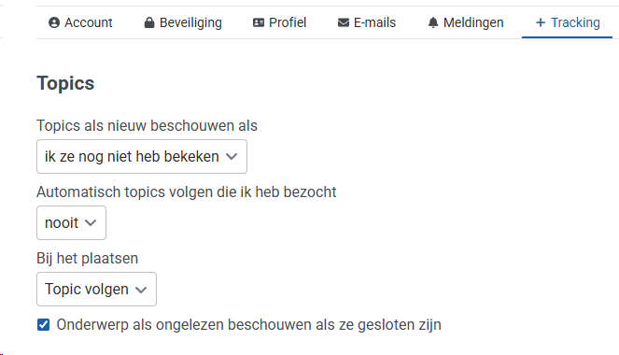Screen dimensions: 619x355
Task: Expand the 'nooit' dropdown
Action: [72, 222]
